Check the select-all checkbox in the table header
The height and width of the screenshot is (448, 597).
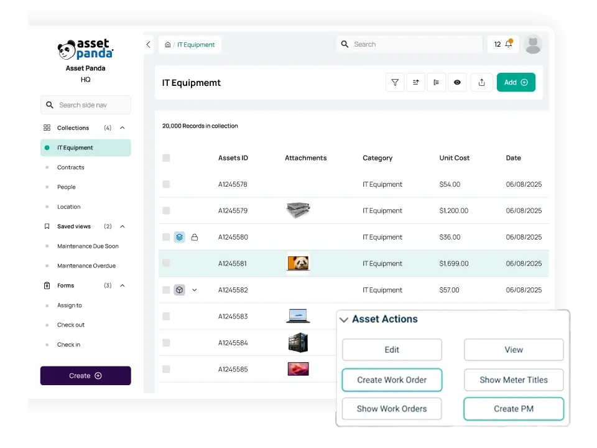[x=166, y=157]
